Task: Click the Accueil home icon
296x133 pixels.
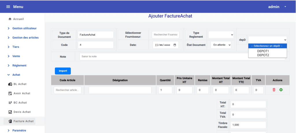Action: (10, 19)
